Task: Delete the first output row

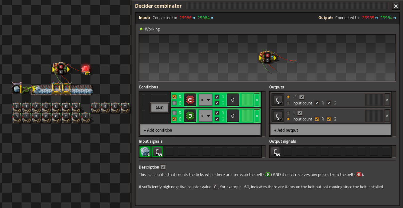Action: pos(387,100)
